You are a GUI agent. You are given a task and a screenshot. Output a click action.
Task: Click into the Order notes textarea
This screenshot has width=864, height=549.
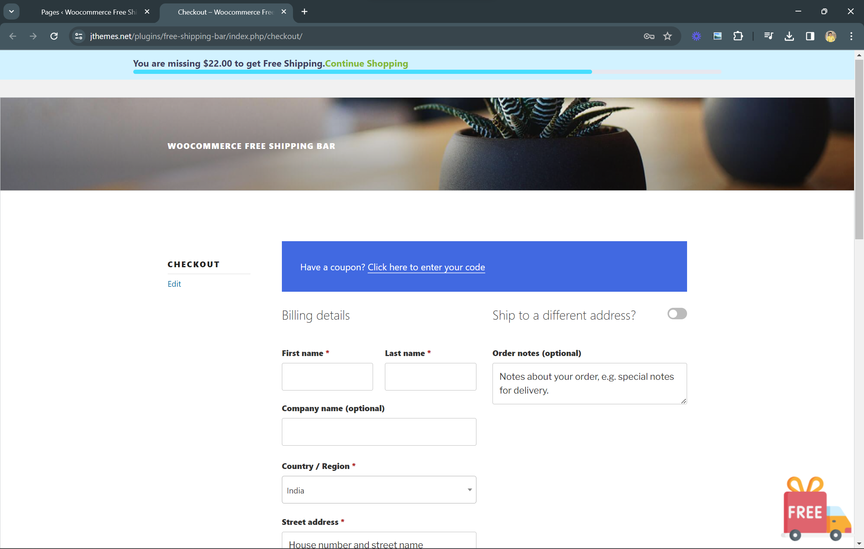point(590,384)
